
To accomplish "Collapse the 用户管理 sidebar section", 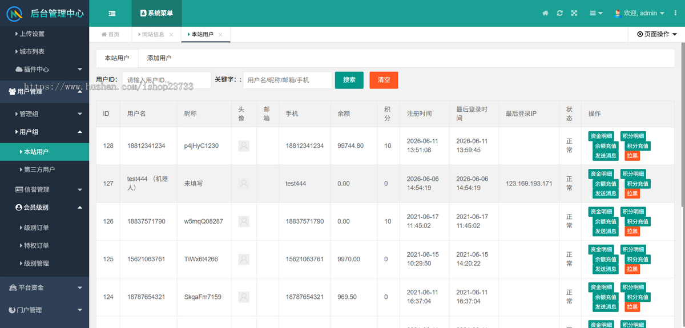I will click(45, 91).
